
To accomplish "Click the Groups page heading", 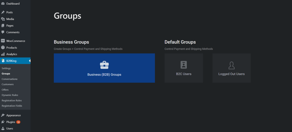I will click(x=67, y=16).
